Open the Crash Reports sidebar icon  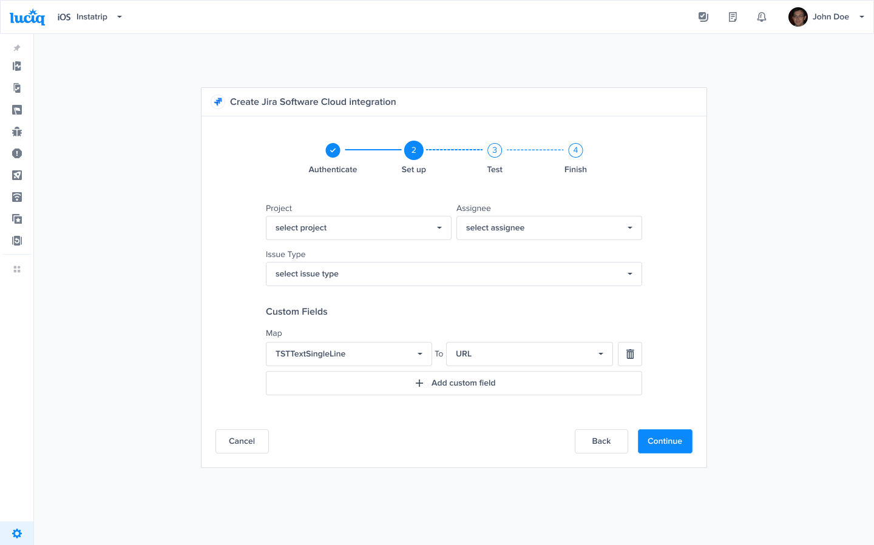click(x=17, y=153)
